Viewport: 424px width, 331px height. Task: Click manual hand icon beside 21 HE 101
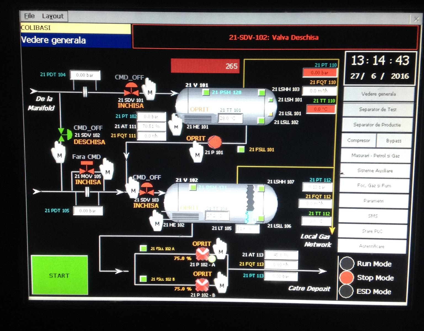(x=175, y=124)
